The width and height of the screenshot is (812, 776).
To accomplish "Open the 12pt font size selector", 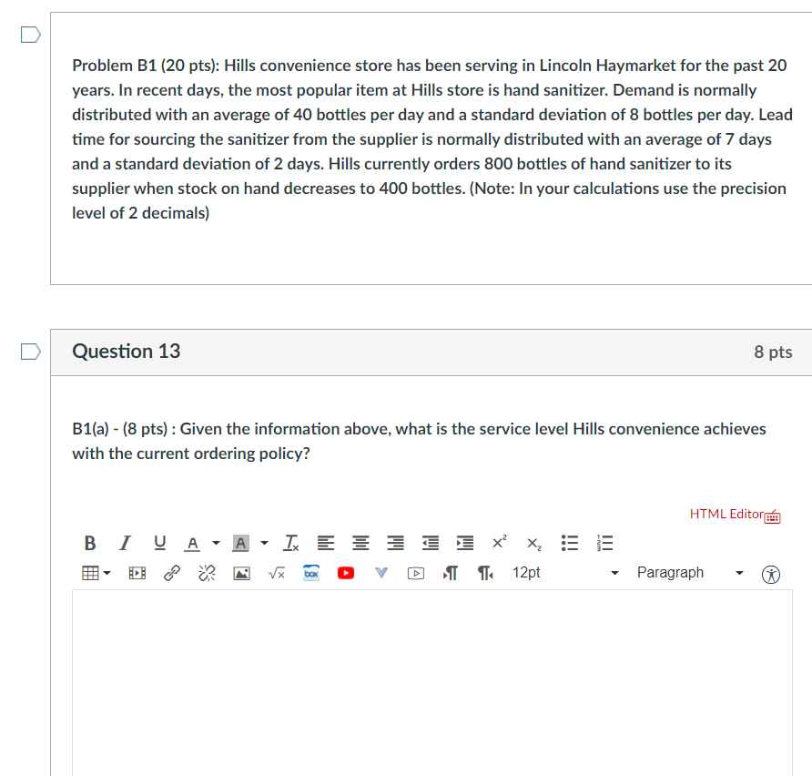I will [526, 573].
